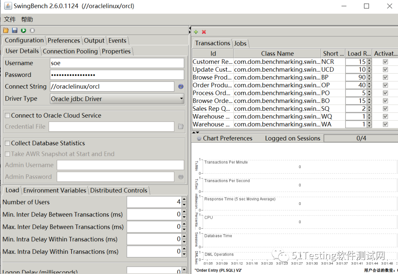
Task: Add a transaction with the green plus icon
Action: pyautogui.click(x=196, y=32)
